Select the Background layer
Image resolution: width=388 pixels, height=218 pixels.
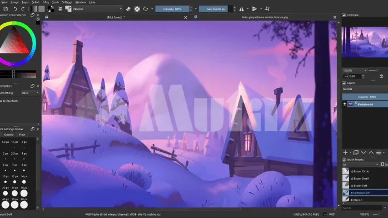367,104
